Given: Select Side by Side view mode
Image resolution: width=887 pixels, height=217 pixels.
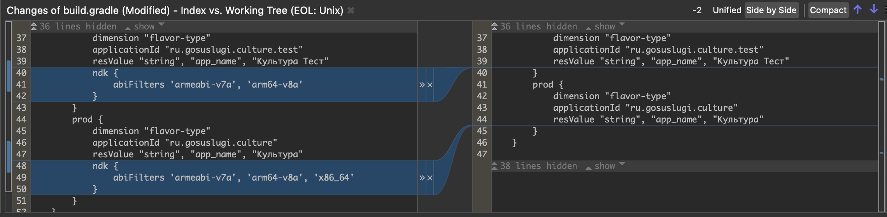Looking at the screenshot, I should tap(771, 10).
